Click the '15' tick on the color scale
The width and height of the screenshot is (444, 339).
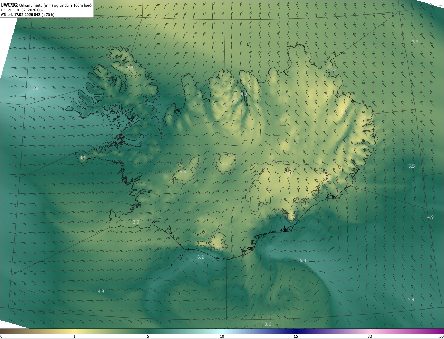tap(296, 336)
